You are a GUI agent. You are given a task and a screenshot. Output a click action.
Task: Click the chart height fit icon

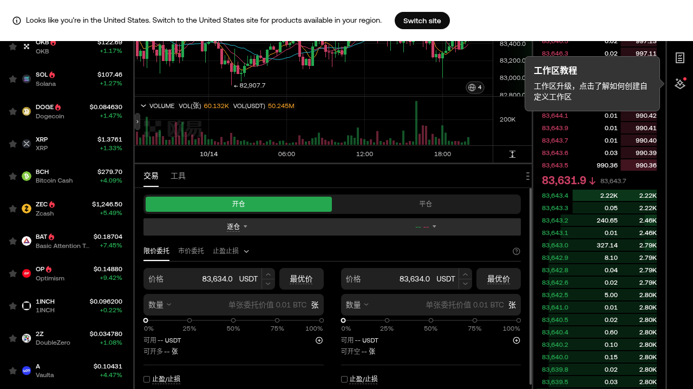[x=512, y=155]
